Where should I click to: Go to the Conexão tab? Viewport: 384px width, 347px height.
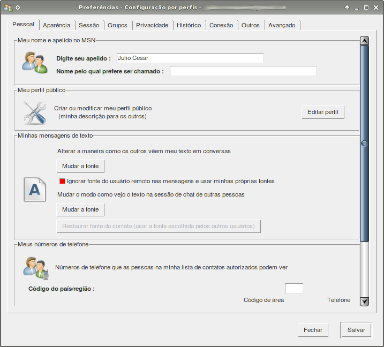click(221, 25)
